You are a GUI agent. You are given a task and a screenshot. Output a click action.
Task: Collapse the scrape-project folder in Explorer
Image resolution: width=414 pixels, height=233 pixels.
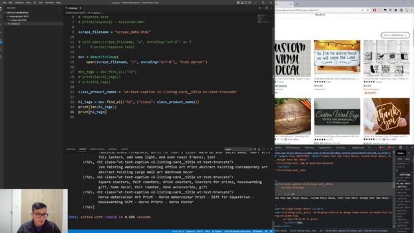click(19, 16)
